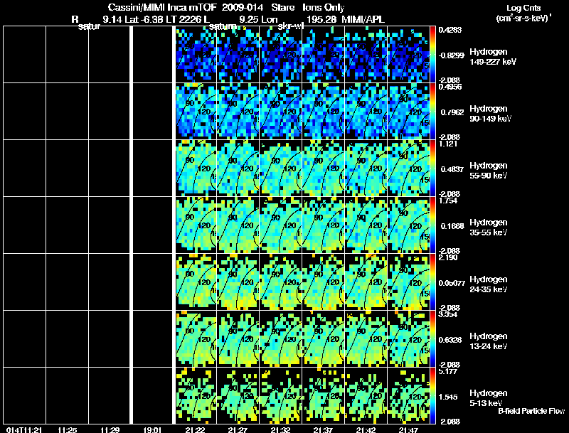The height and width of the screenshot is (433, 569).
Task: Pick the Hydrogen 55-90 keV image at 21:22
Action: coord(196,169)
